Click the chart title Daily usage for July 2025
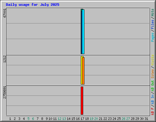 (33, 5)
